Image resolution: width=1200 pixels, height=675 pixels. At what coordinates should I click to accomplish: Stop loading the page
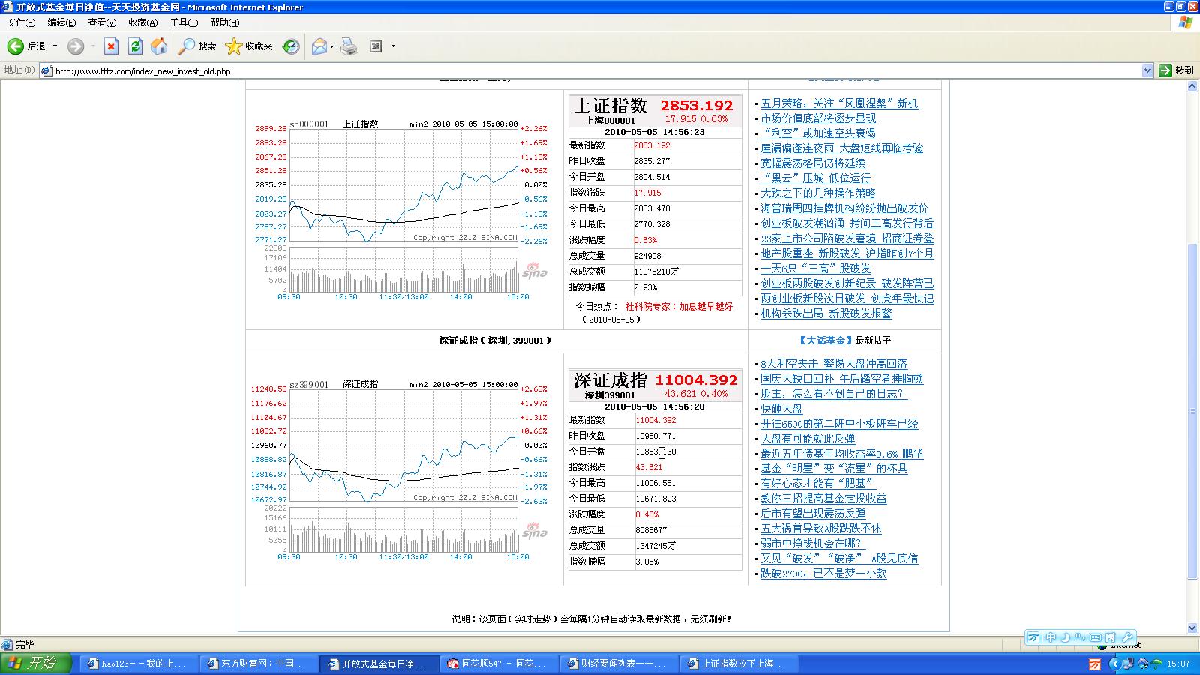111,46
